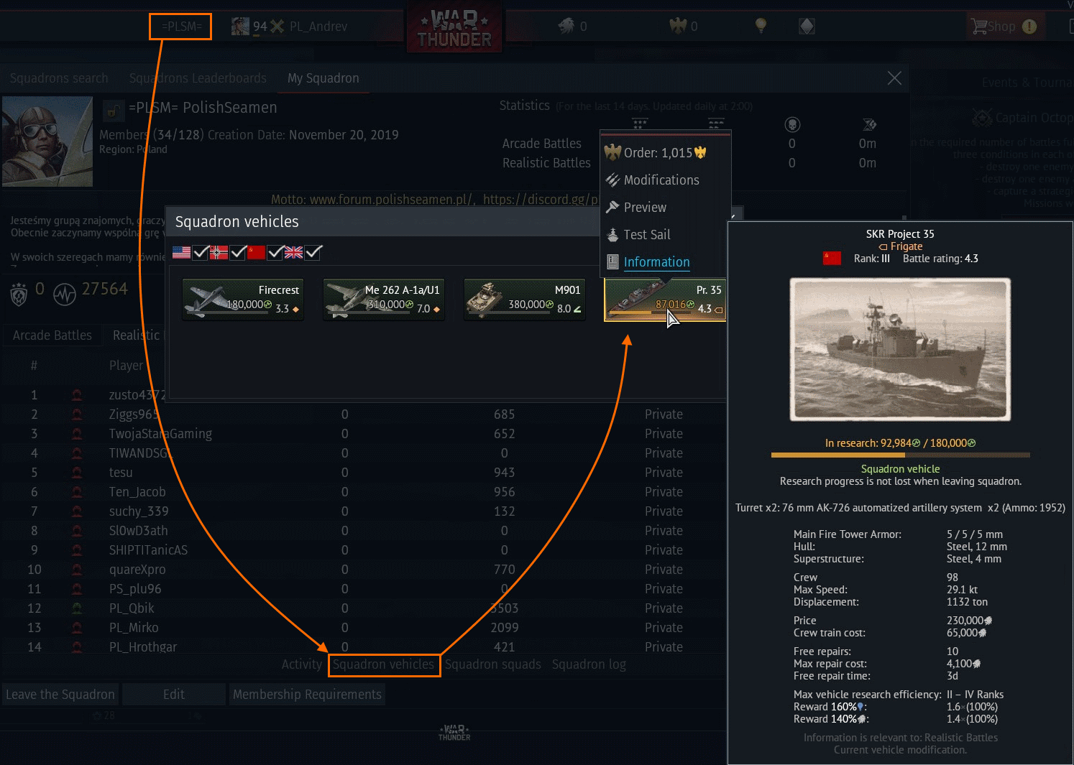
Task: Choose Modifications from the context menu
Action: tap(661, 180)
